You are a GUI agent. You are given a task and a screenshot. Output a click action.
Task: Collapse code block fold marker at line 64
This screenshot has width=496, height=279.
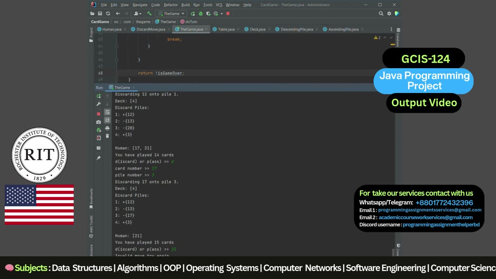click(117, 46)
